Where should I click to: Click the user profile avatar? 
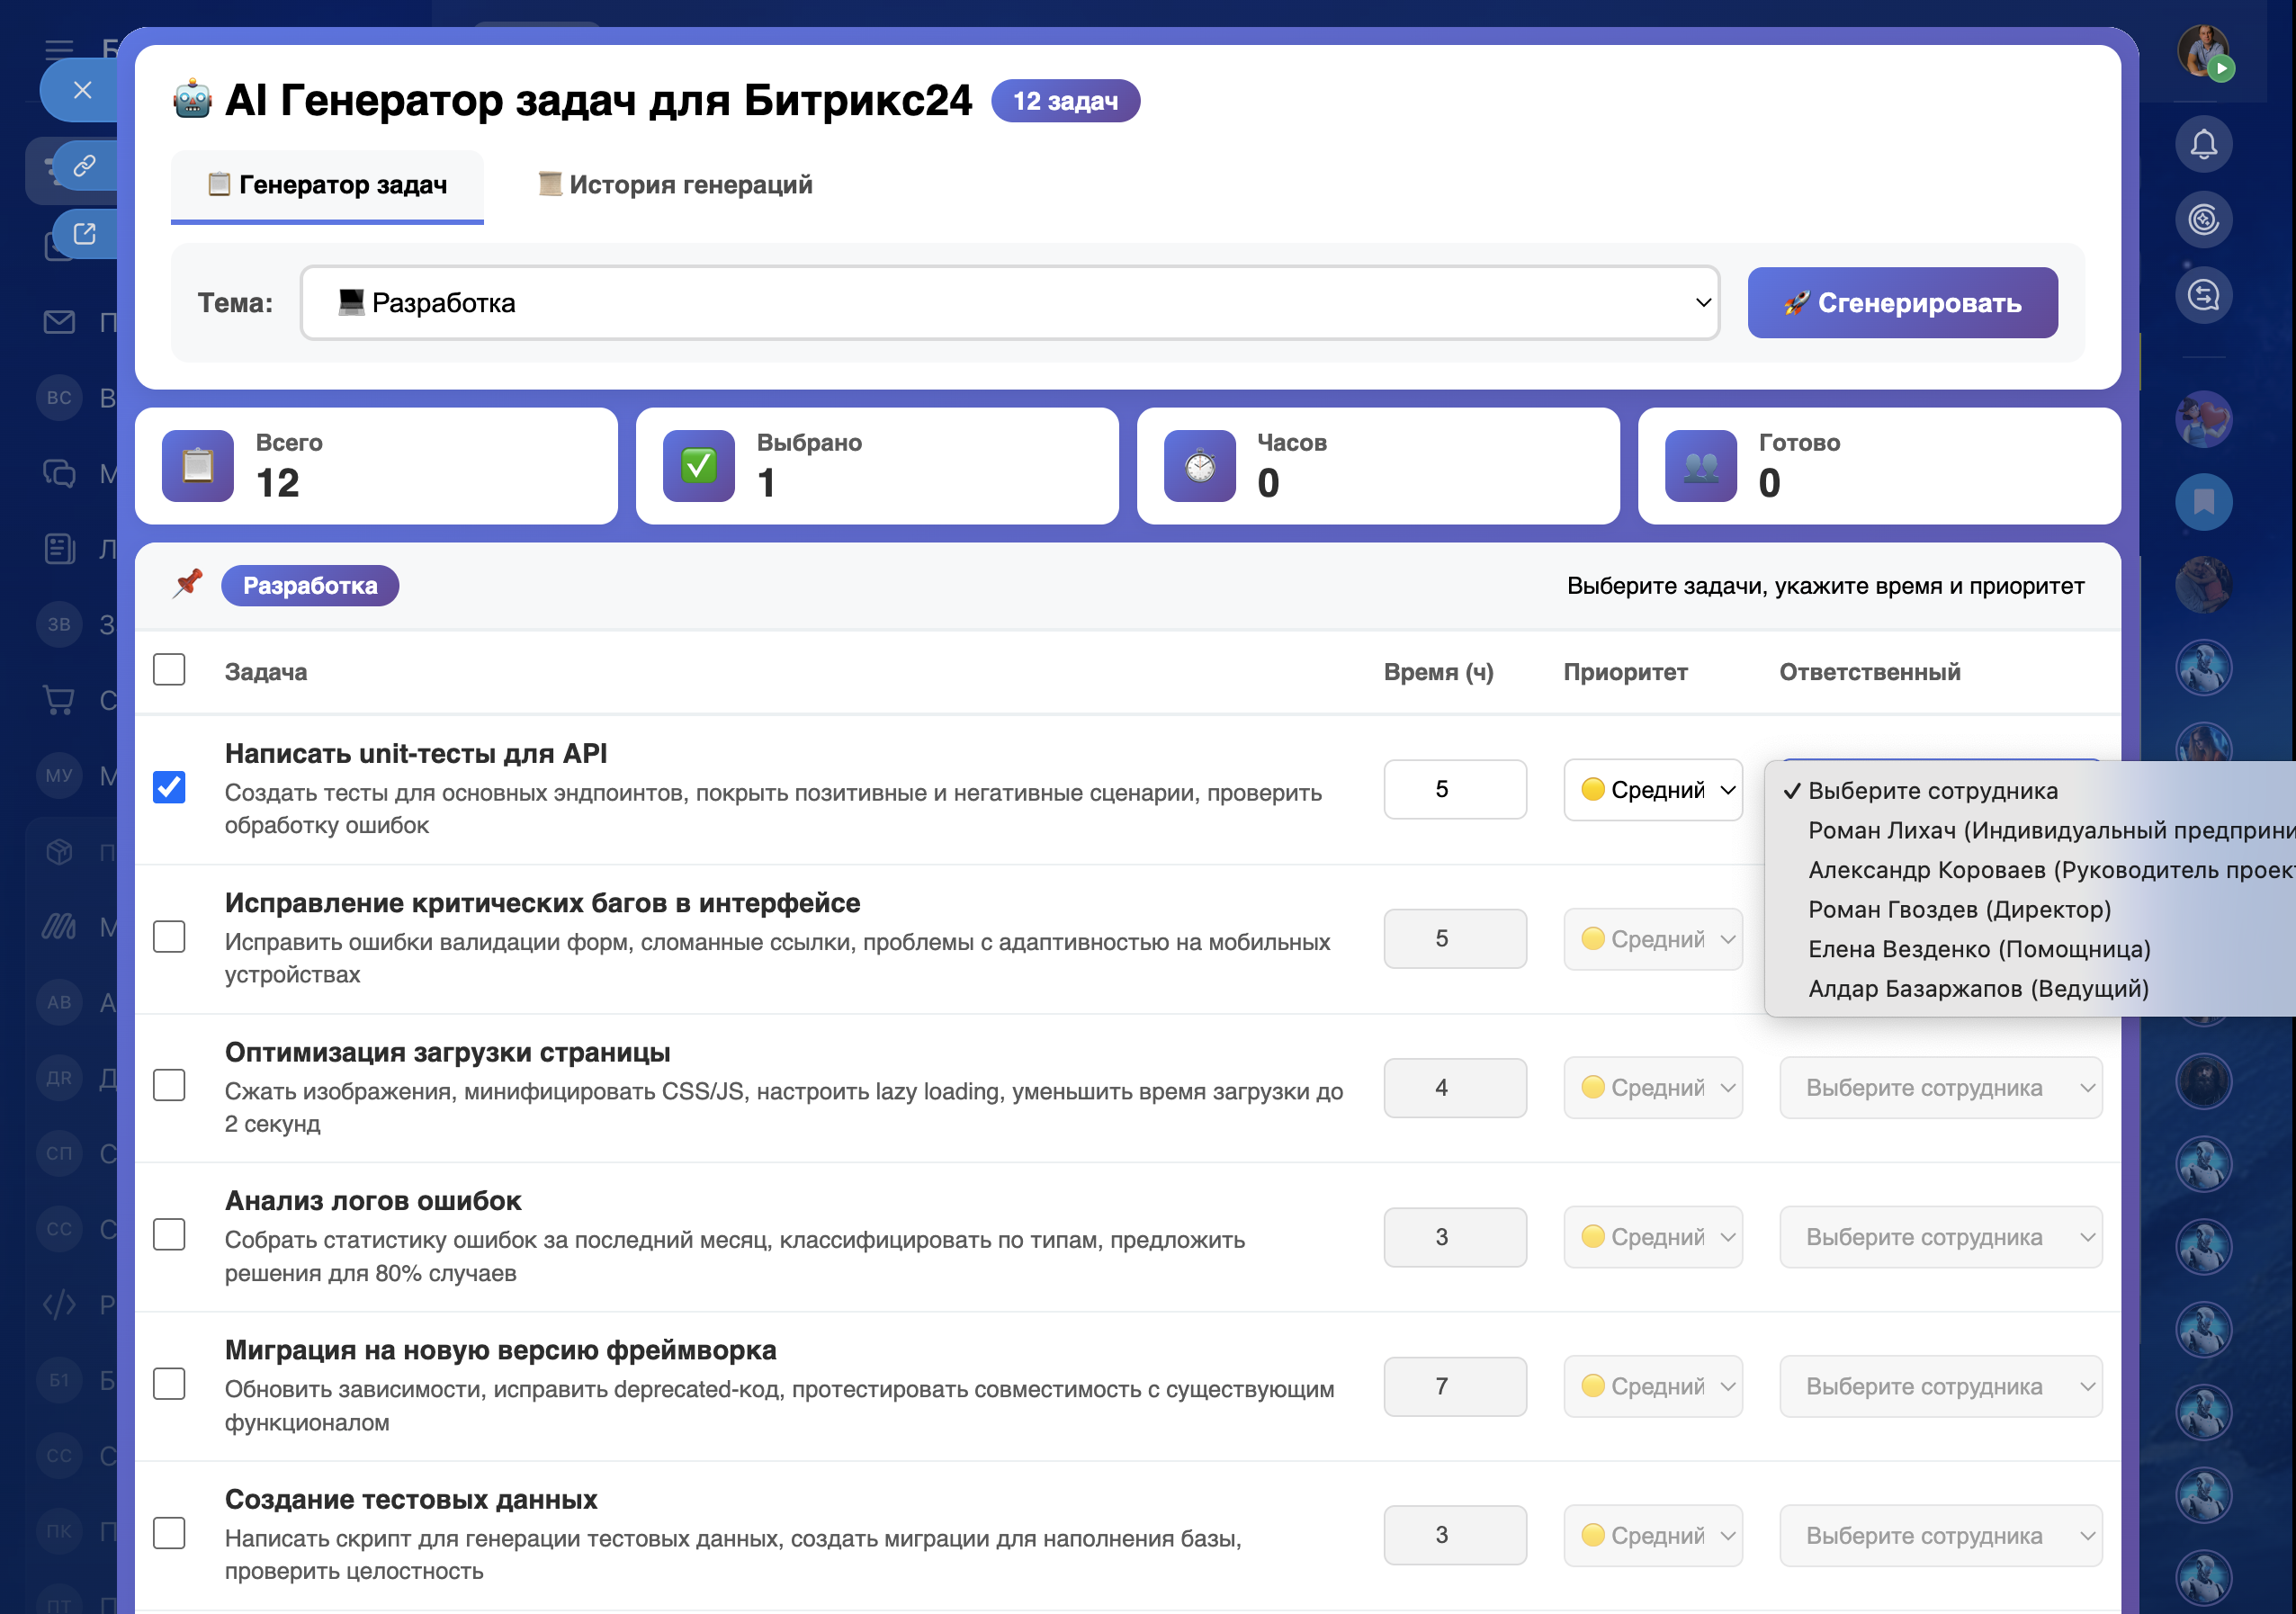[2203, 50]
